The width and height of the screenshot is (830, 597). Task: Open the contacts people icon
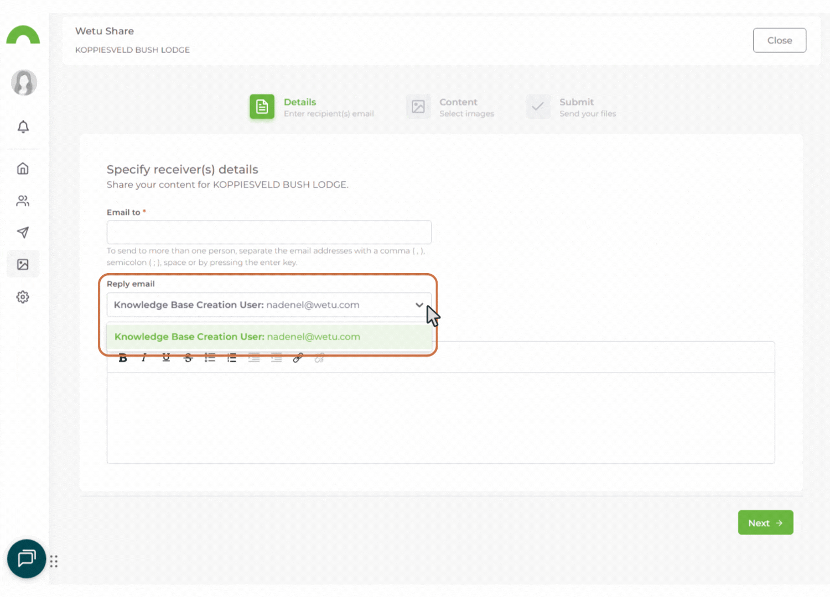tap(23, 201)
